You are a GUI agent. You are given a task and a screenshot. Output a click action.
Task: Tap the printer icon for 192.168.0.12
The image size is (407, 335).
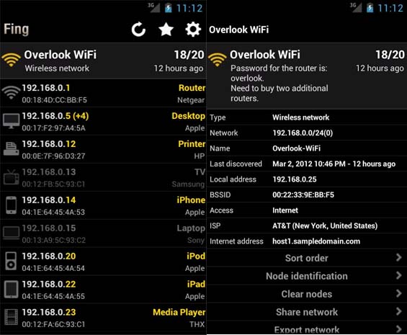[x=11, y=149]
